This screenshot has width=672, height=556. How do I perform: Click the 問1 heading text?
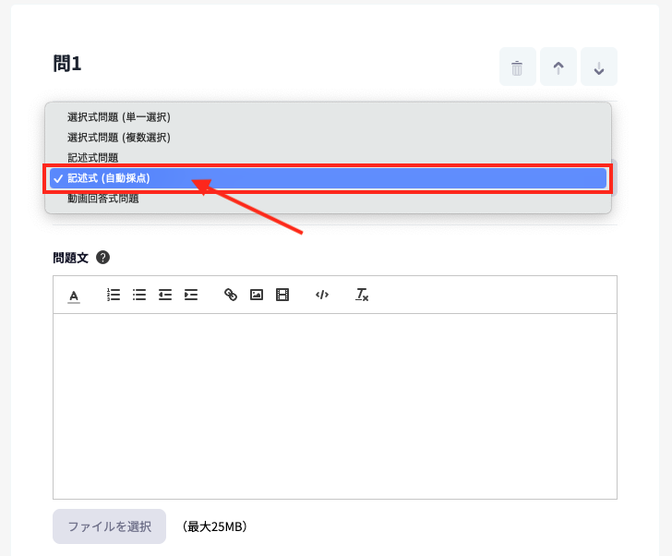coord(67,64)
